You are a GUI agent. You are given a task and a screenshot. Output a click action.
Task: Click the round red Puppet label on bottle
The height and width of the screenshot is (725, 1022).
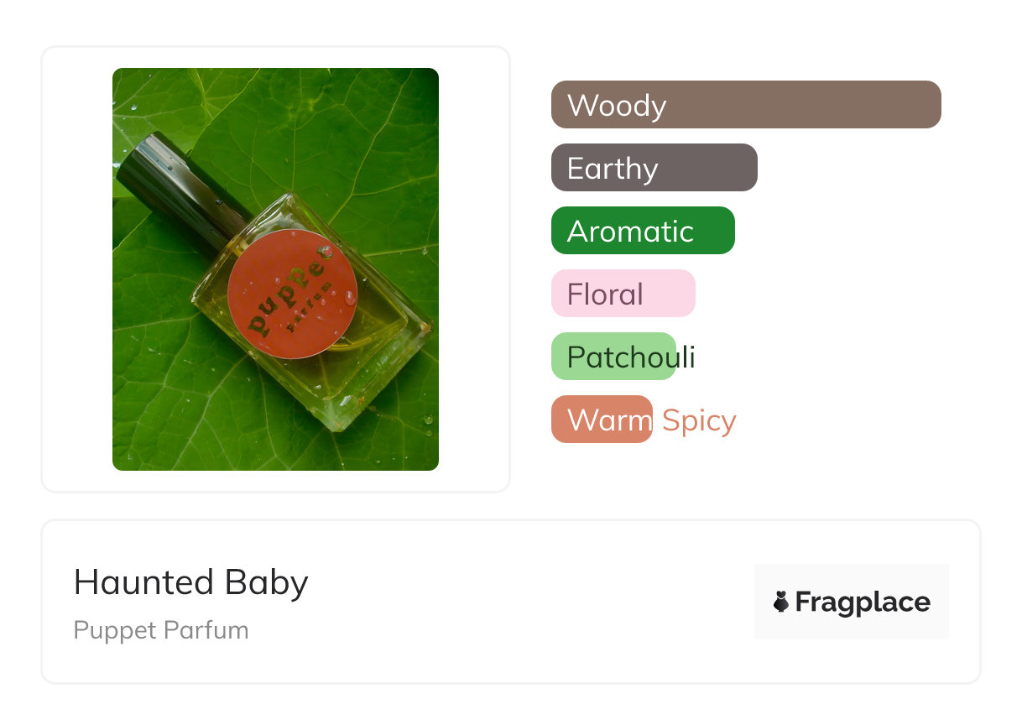[x=292, y=294]
